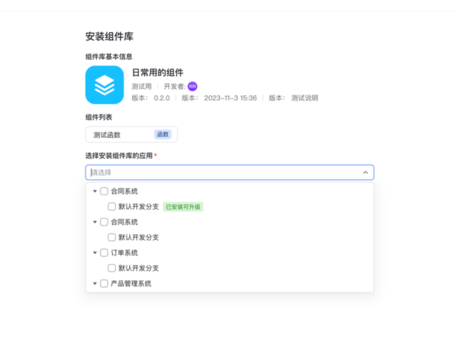
Task: Click the timestamp 2023-11-3 15:36
Action: click(231, 98)
